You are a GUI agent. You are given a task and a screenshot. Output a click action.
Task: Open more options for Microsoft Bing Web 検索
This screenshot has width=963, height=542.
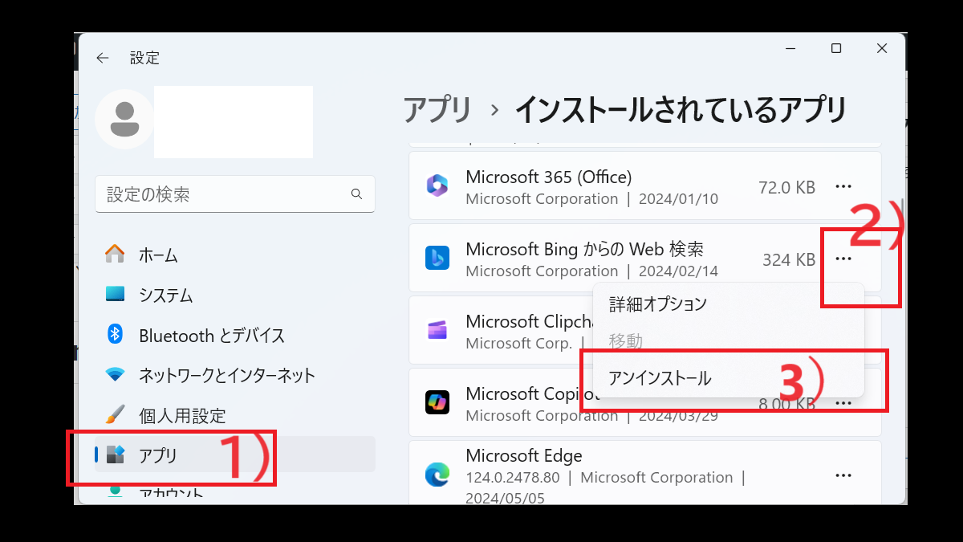(843, 259)
